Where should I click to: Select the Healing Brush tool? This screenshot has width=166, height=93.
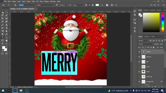click(6, 22)
